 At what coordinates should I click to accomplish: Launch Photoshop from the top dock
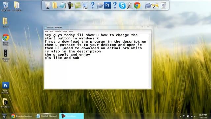(107, 5)
